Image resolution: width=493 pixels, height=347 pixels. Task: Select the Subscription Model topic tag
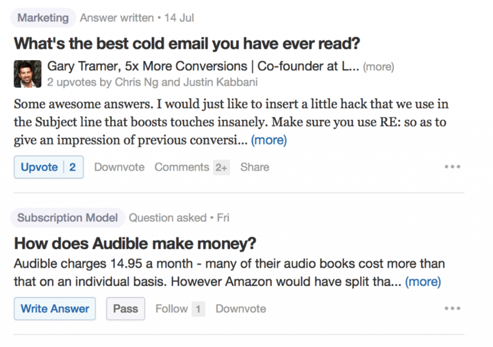point(67,218)
